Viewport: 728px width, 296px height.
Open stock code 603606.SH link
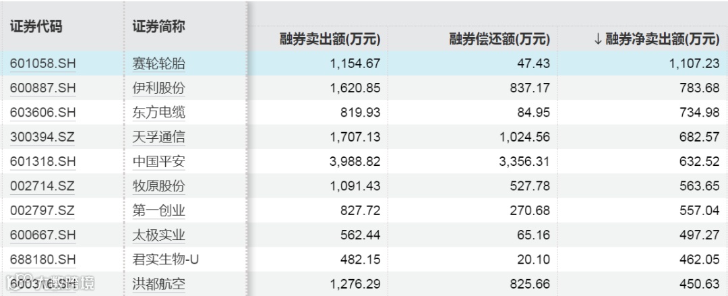42,113
